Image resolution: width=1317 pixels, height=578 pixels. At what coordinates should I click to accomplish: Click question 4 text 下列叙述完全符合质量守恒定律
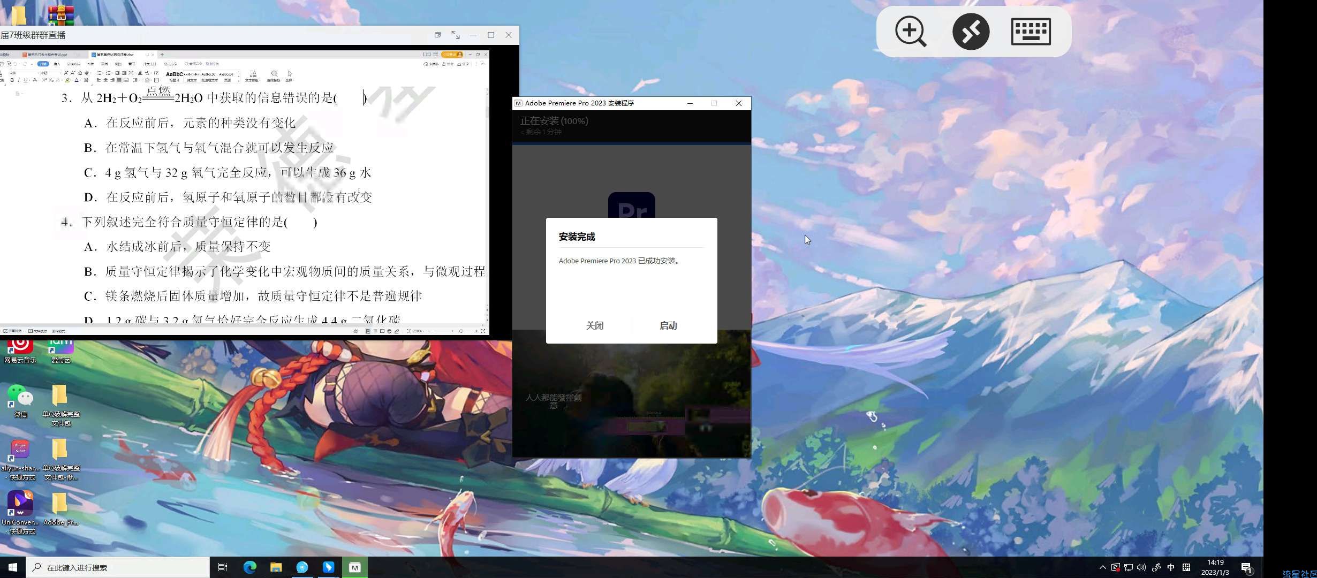[x=184, y=222]
